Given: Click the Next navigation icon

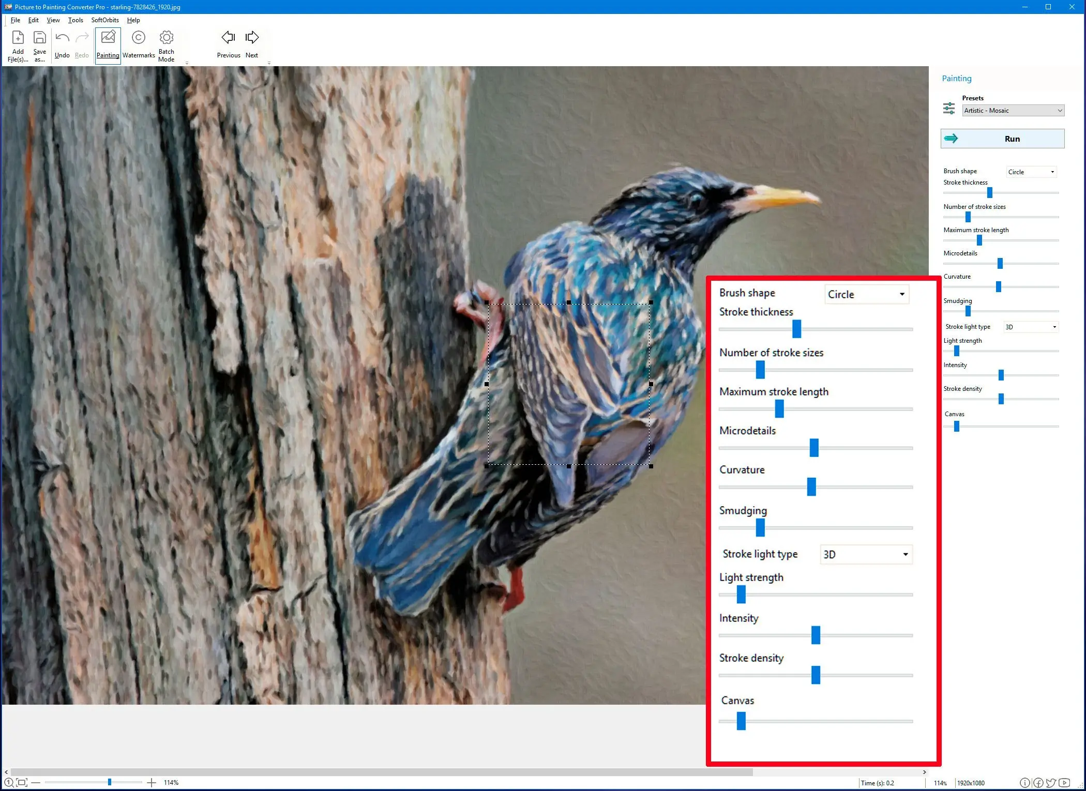Looking at the screenshot, I should point(252,37).
